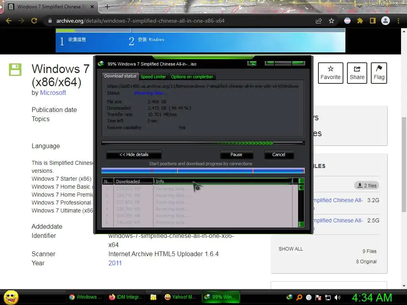The height and width of the screenshot is (305, 407).
Task: Click the connections segment progress bar
Action: tap(203, 171)
